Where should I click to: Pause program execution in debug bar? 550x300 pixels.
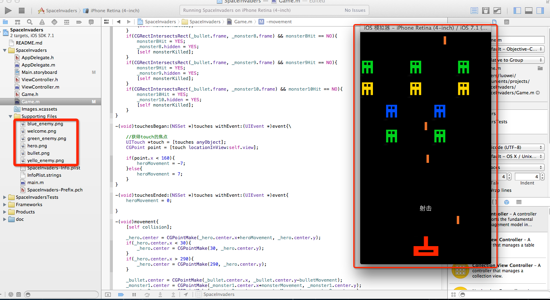click(134, 294)
